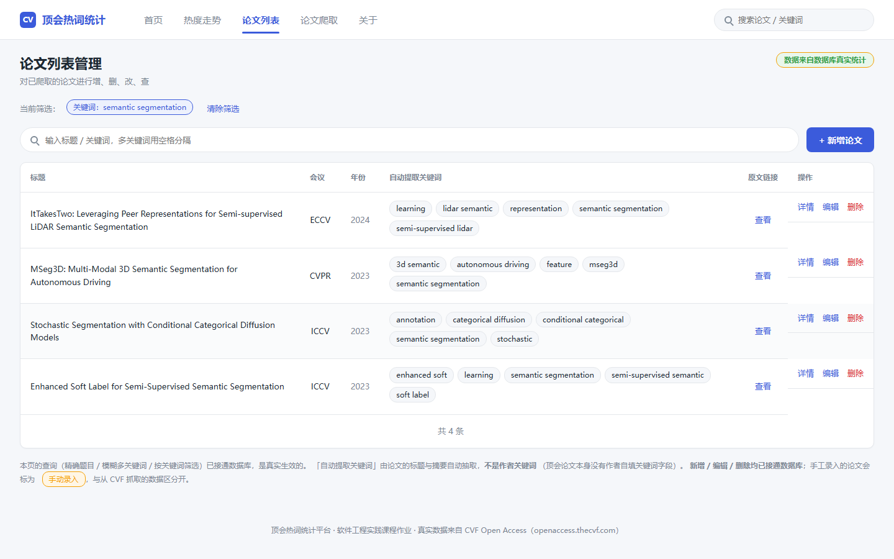Open 查看 link for Enhanced Soft Label paper

[763, 386]
